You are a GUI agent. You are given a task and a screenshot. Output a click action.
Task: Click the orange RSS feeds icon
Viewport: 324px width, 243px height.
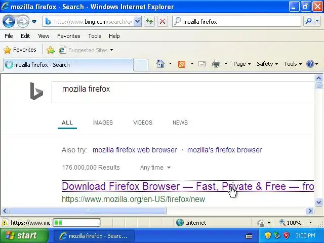point(182,64)
